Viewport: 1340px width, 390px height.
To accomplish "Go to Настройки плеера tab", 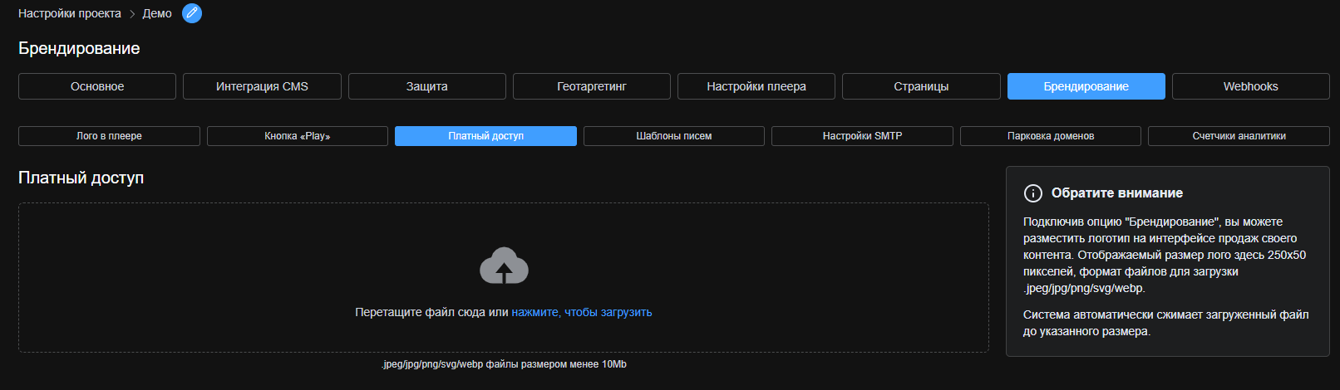I will point(756,86).
